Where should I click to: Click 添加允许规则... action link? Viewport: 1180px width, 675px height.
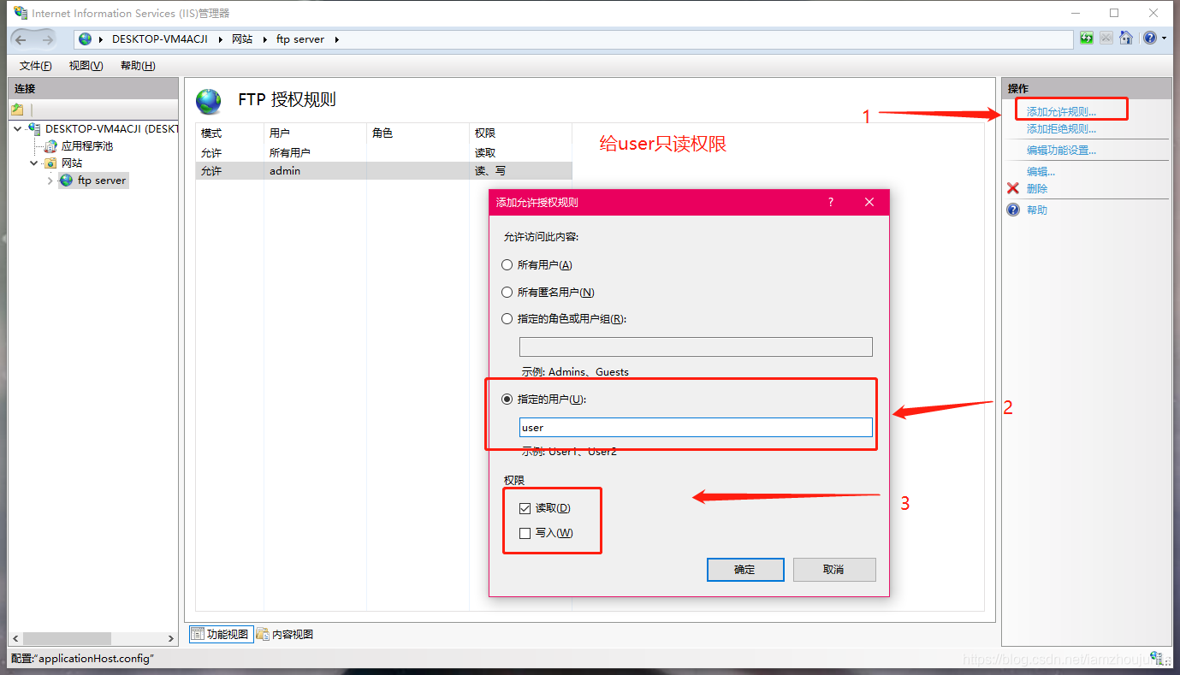[x=1061, y=112]
